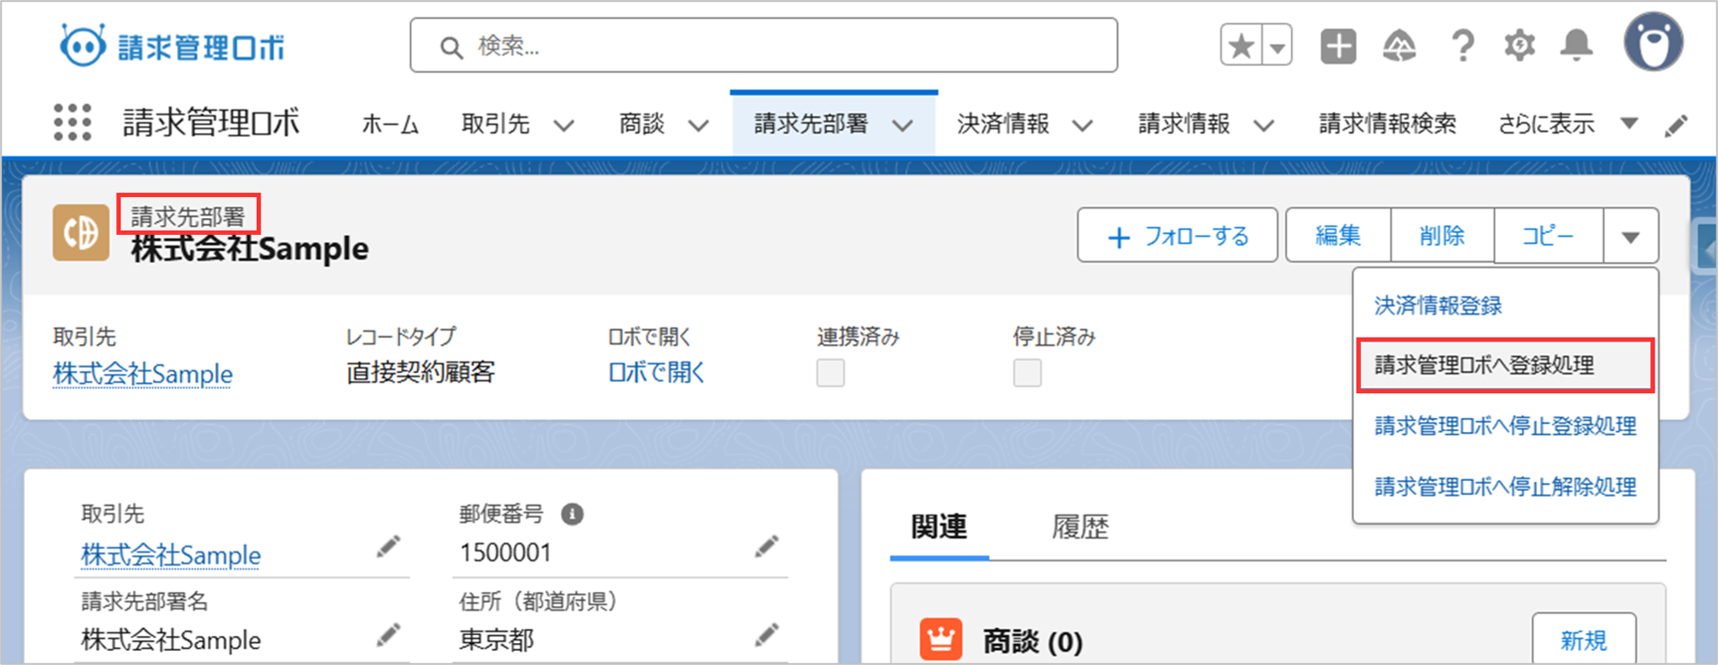Expand the 商談 tab dropdown chevron
Viewport: 1718px width, 665px height.
(698, 126)
